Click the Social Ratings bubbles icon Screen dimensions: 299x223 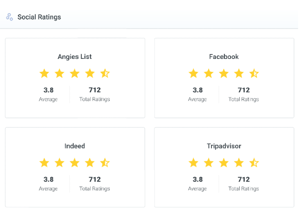click(9, 17)
